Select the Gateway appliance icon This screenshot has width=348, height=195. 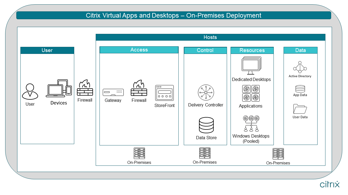click(113, 92)
